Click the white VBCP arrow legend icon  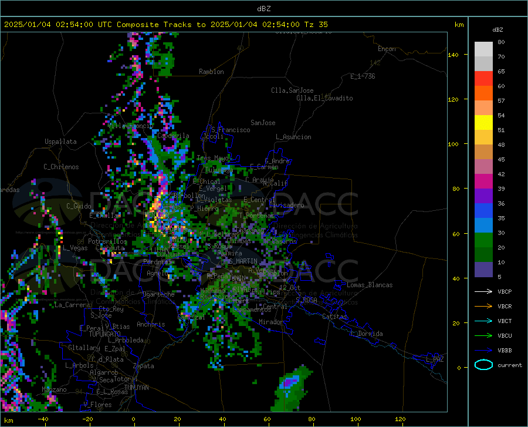point(483,291)
